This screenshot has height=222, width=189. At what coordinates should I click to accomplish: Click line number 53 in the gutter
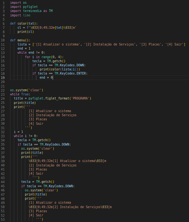pyautogui.click(x=3, y=219)
